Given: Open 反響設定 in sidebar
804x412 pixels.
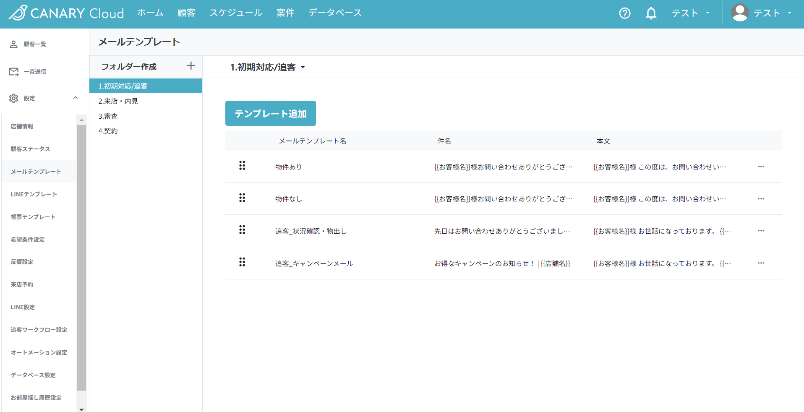Looking at the screenshot, I should (22, 262).
